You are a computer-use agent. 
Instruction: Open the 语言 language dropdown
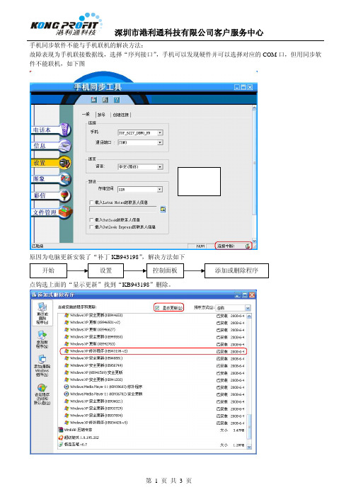[161, 166]
